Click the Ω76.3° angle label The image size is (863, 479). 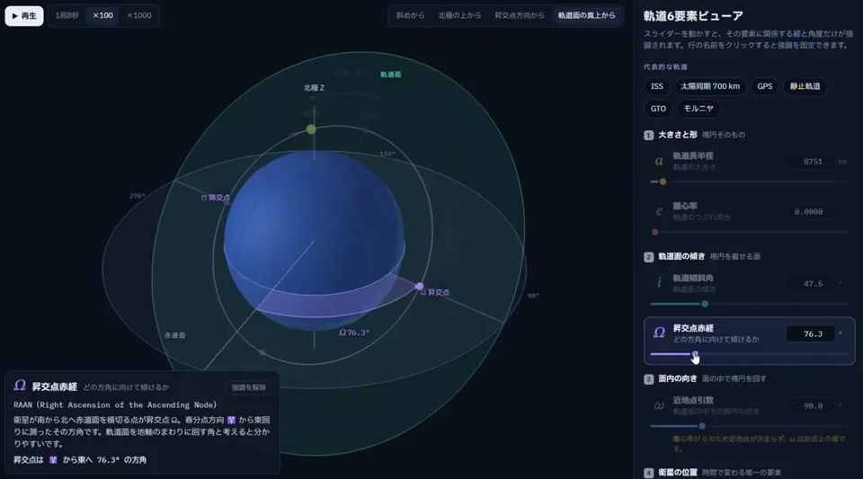tap(354, 333)
